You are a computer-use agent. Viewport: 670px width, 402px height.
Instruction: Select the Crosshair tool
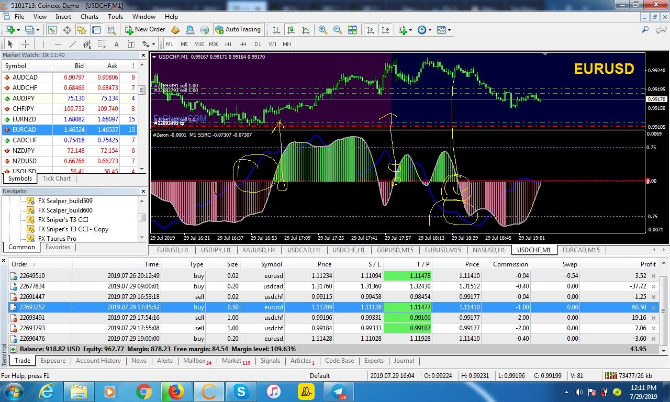pos(25,44)
